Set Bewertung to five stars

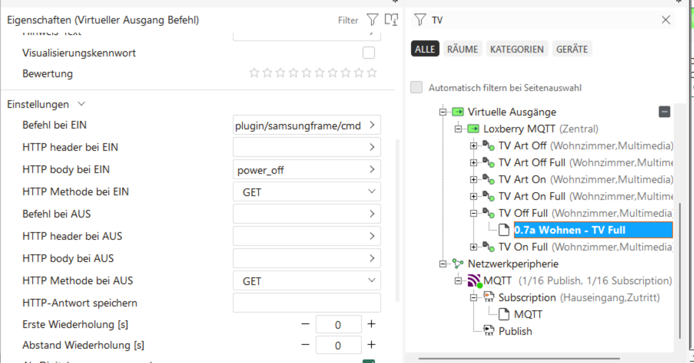click(x=306, y=73)
